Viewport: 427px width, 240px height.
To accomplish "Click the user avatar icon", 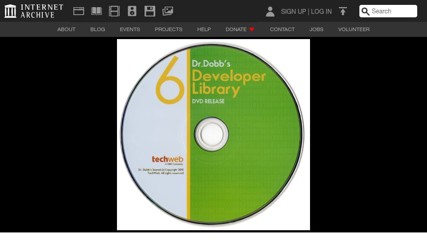I will 270,12.
